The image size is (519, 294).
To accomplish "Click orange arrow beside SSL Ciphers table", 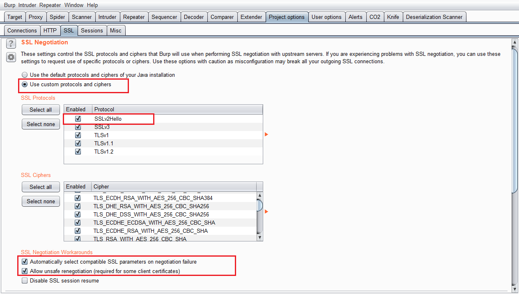I will tap(266, 211).
